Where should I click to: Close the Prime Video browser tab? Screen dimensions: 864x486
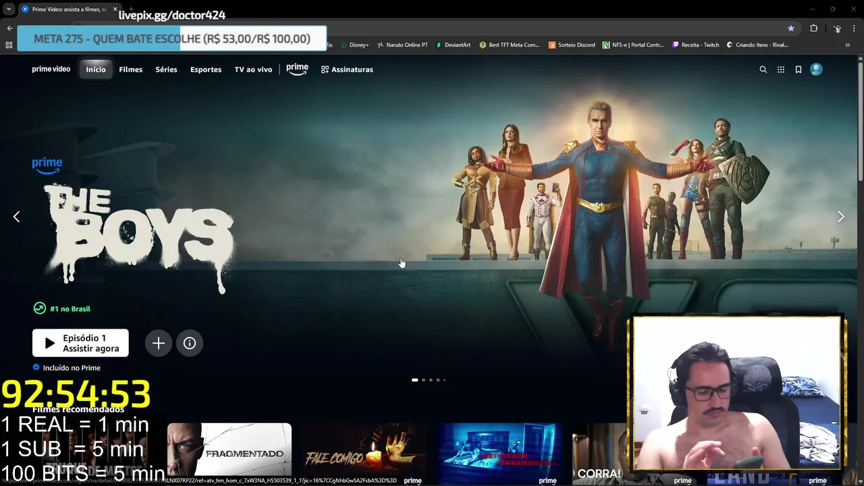[115, 9]
